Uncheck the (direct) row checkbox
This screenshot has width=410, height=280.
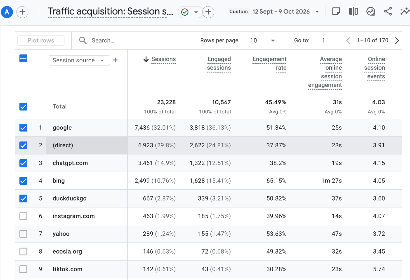pyautogui.click(x=23, y=145)
